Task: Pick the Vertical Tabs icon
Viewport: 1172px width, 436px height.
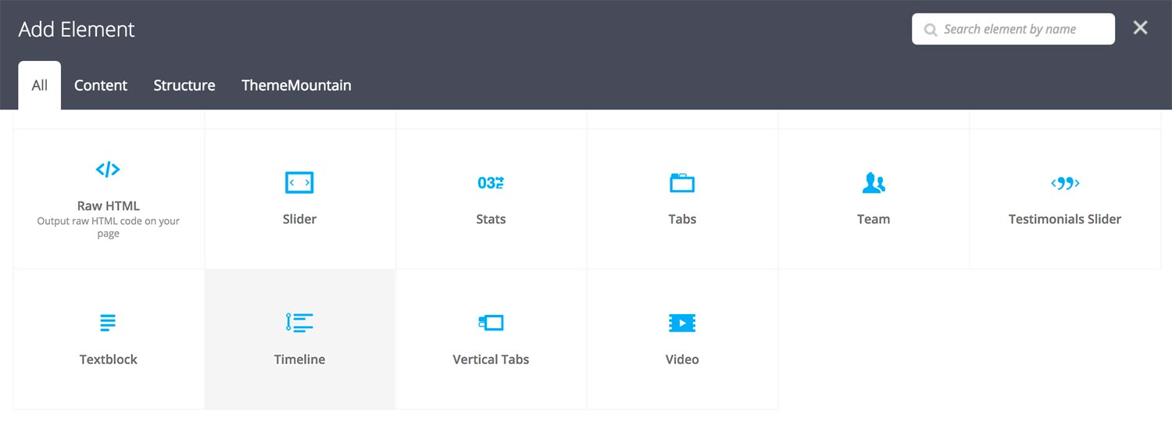Action: (491, 322)
